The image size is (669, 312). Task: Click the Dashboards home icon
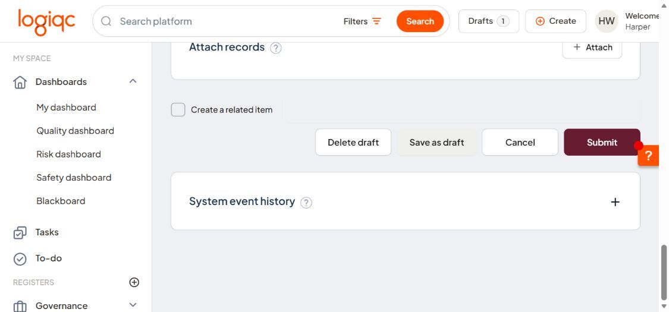[20, 82]
